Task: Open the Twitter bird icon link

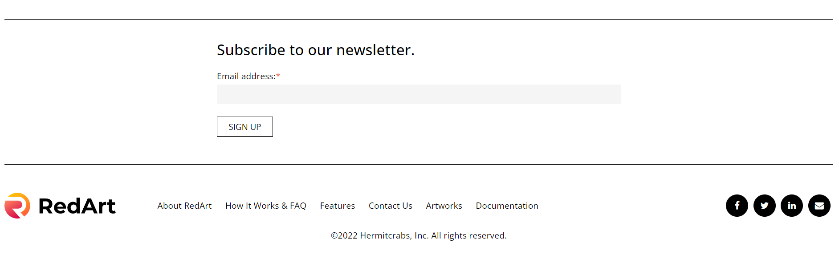Action: 764,206
